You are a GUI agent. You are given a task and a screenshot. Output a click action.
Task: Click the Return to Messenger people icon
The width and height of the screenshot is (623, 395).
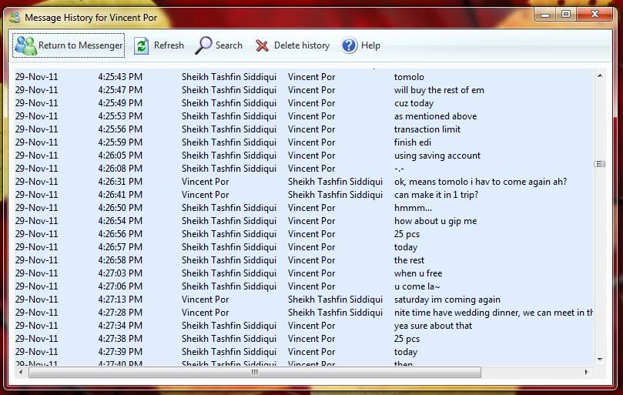tap(25, 45)
